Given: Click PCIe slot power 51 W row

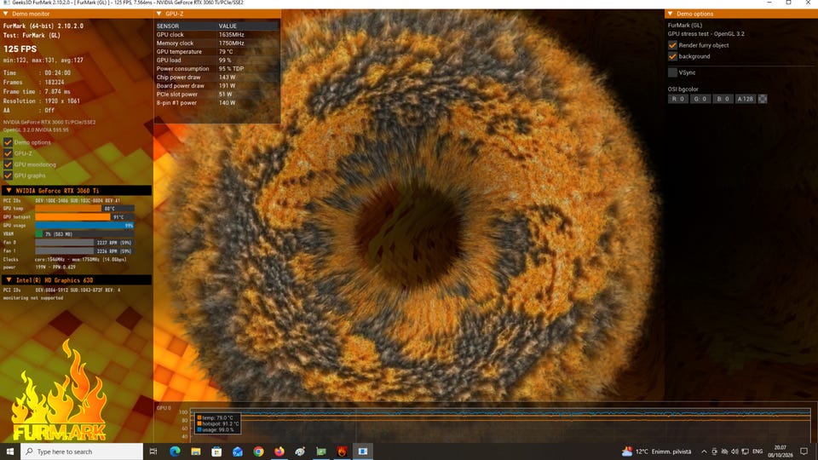Looking at the screenshot, I should [x=217, y=95].
